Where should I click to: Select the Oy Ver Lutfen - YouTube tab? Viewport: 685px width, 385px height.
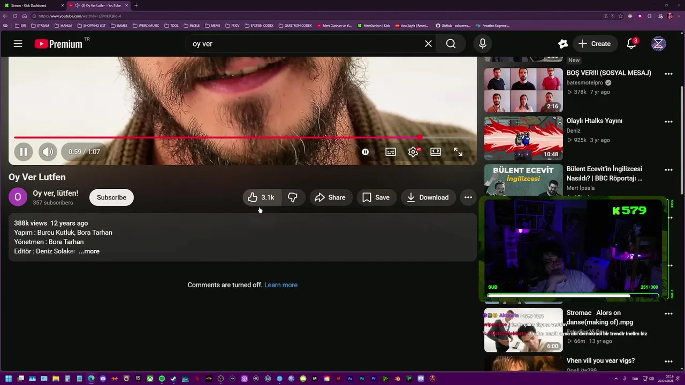100,5
